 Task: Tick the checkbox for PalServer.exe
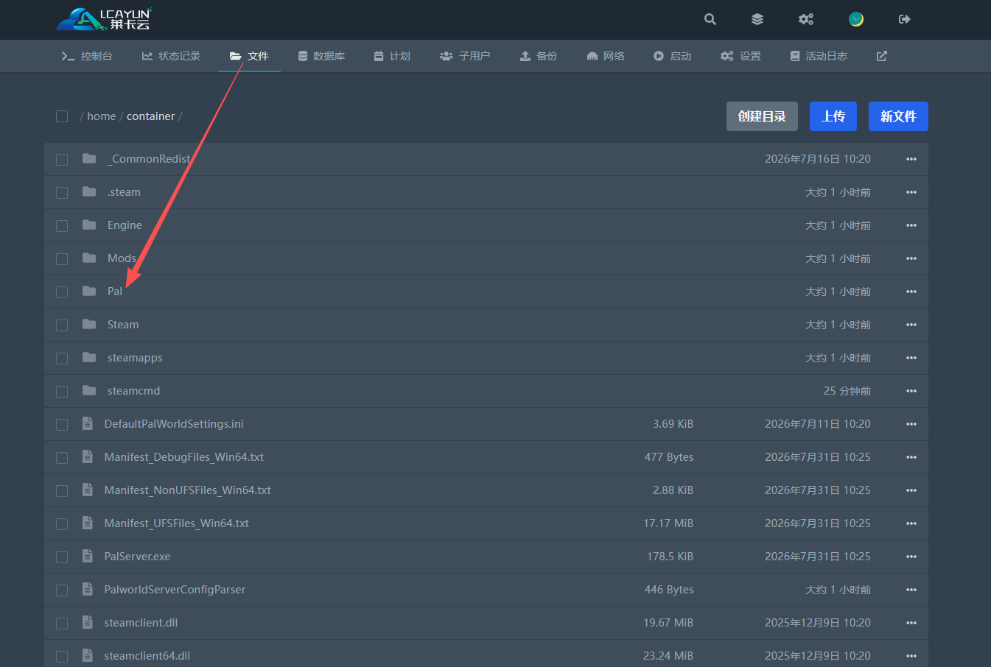[62, 557]
